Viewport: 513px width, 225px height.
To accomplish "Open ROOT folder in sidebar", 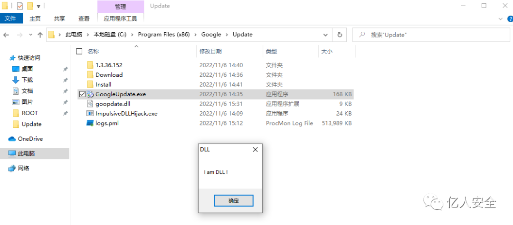I will pos(30,113).
